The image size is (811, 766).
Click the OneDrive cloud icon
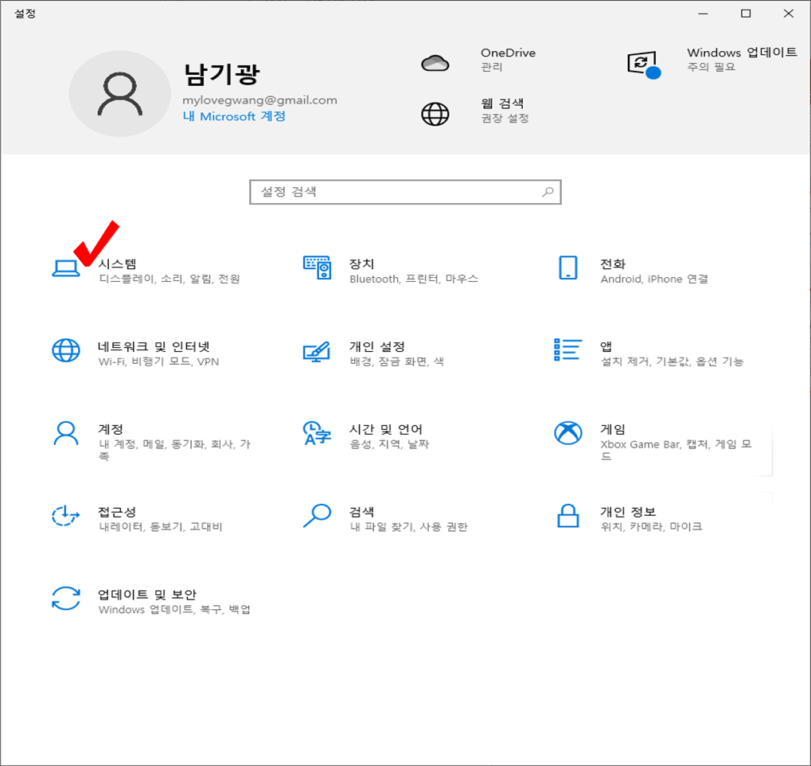click(x=435, y=63)
